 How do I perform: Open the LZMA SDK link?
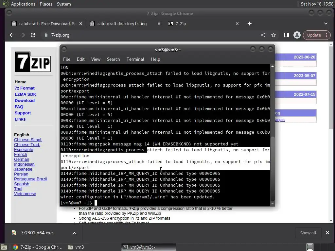(x=26, y=94)
